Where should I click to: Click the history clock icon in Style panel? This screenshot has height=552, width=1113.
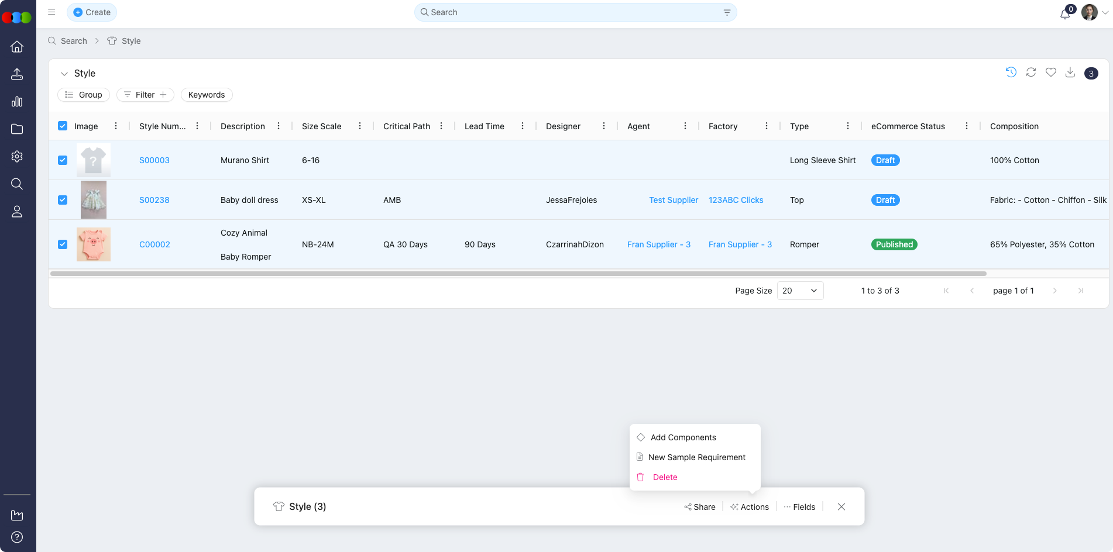click(x=1011, y=73)
